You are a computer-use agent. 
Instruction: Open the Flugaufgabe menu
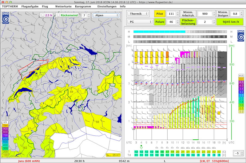(x=30, y=6)
